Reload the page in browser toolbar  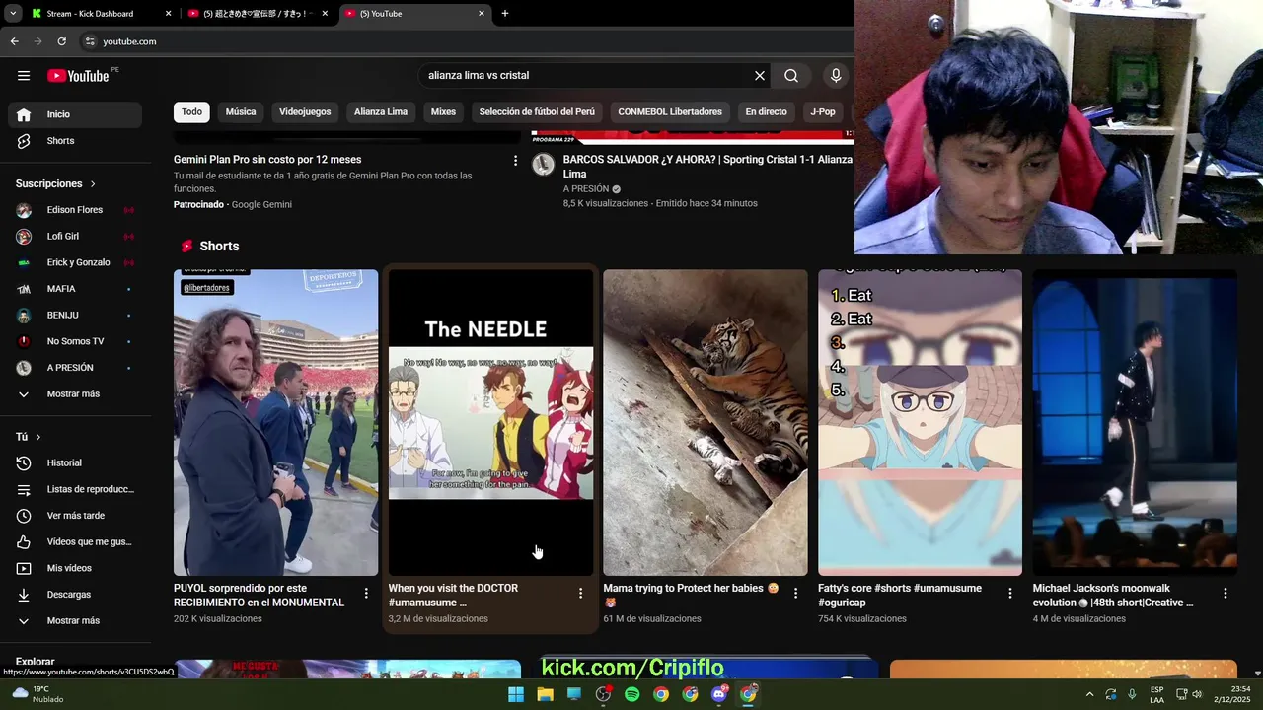click(61, 41)
